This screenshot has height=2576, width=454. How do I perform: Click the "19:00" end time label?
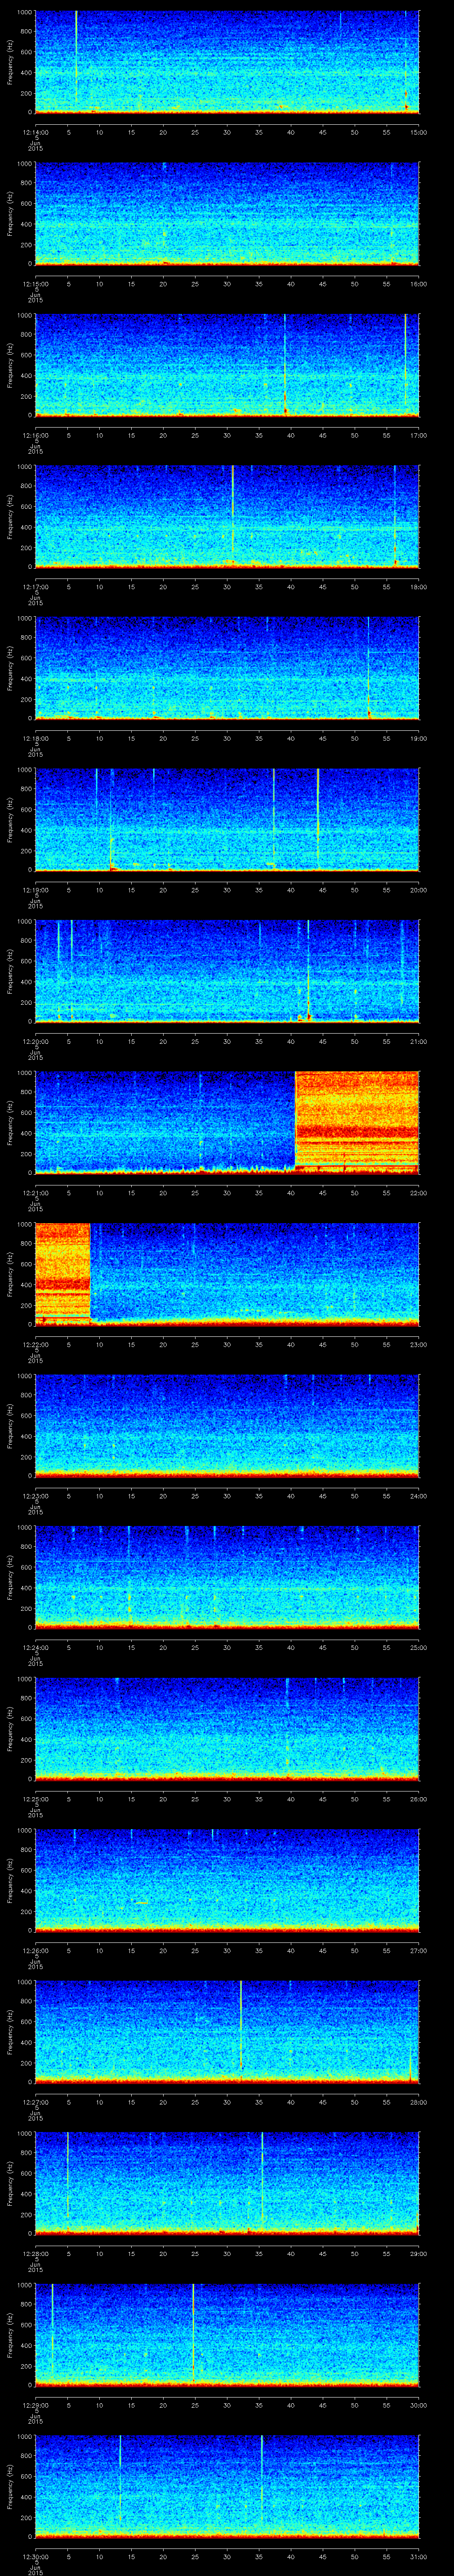coord(418,737)
